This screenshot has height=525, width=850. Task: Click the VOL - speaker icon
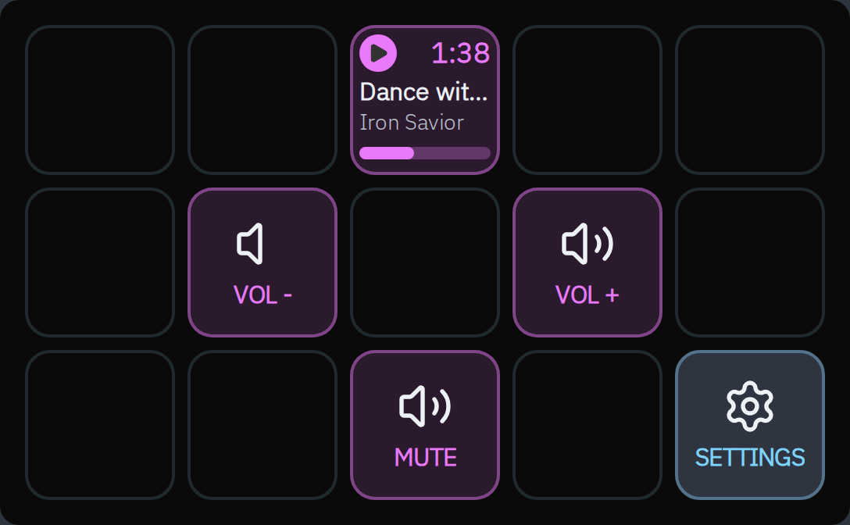tap(251, 244)
